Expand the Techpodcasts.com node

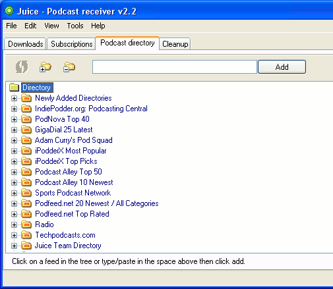point(14,235)
